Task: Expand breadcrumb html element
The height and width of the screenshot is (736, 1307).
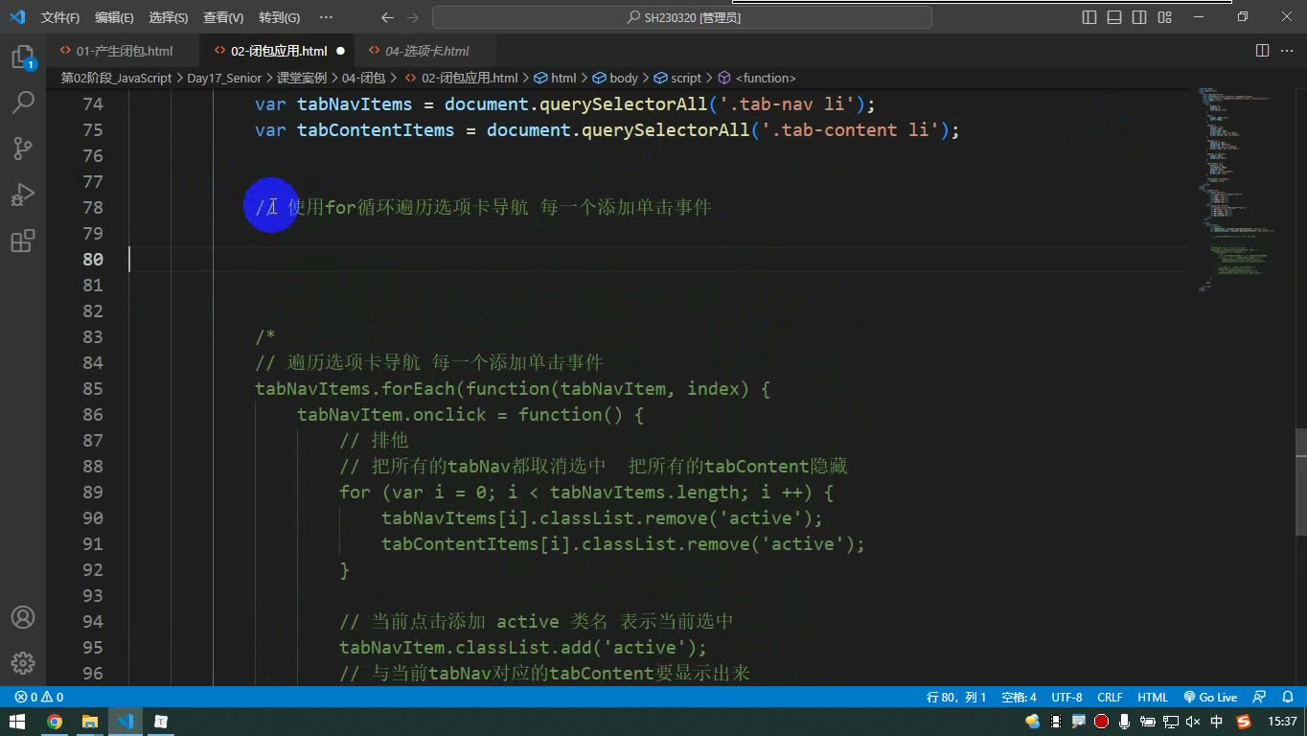Action: pyautogui.click(x=555, y=78)
